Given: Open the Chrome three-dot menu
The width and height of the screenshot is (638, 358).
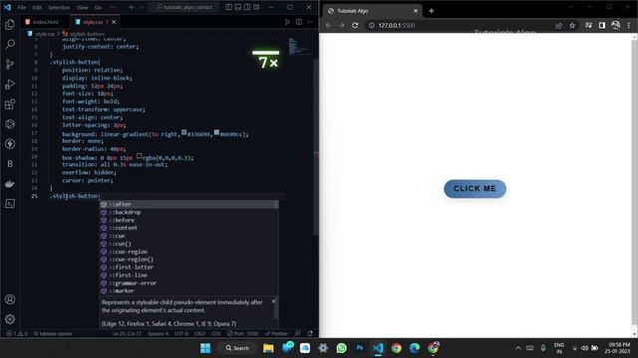Looking at the screenshot, I should [629, 25].
